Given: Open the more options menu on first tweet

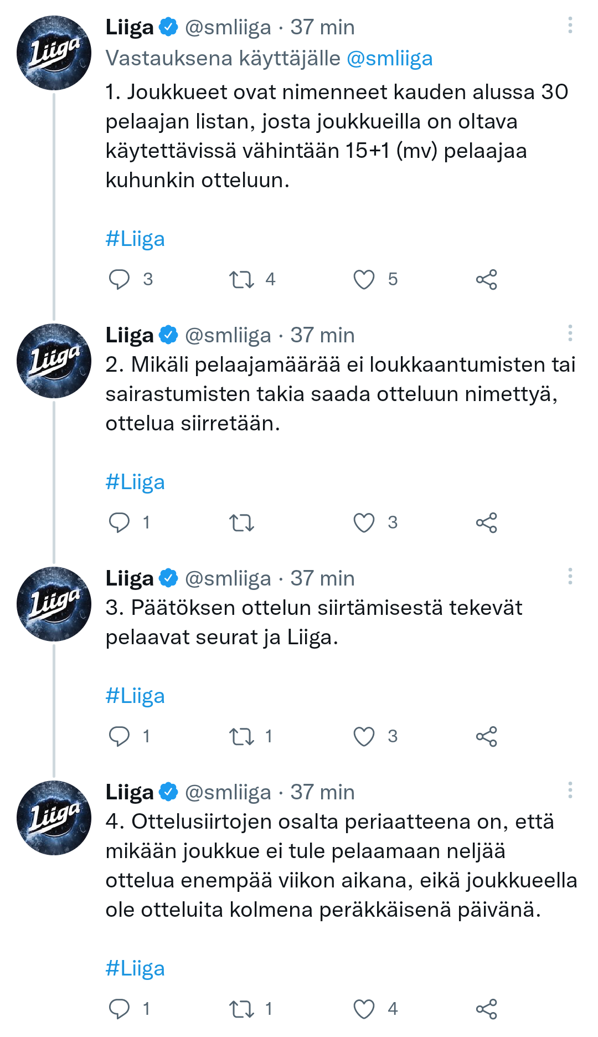Looking at the screenshot, I should [x=570, y=25].
